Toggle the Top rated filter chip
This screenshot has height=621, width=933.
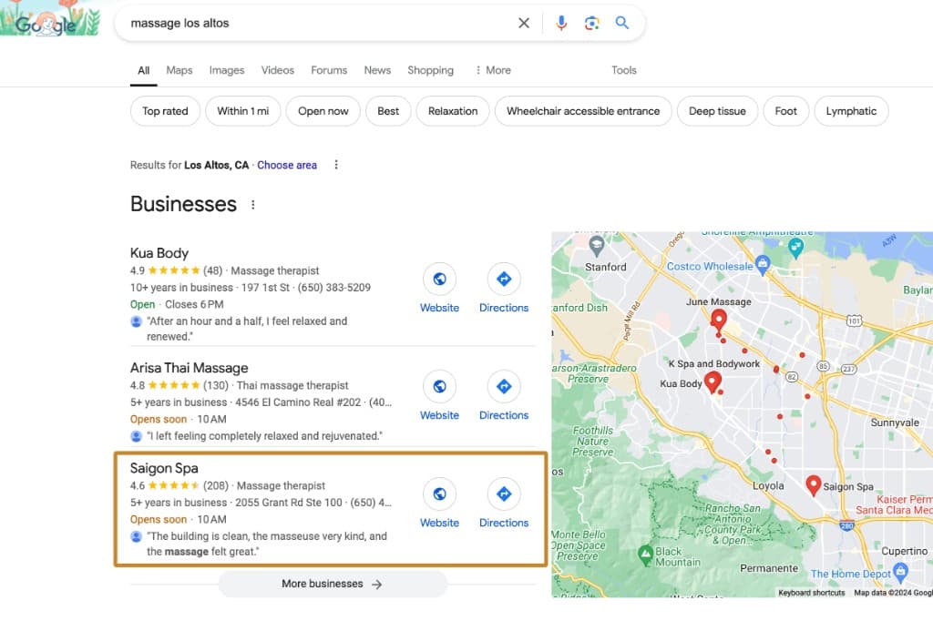pos(165,110)
